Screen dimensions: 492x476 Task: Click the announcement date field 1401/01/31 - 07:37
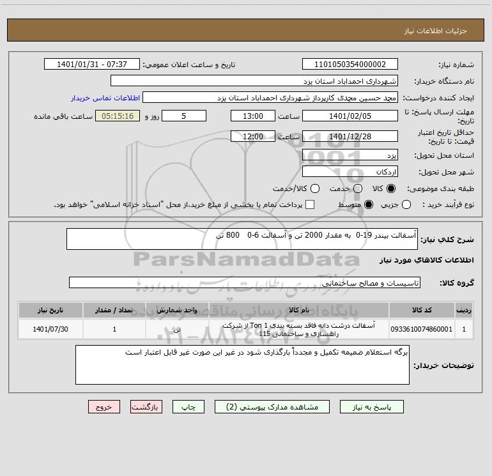(92, 64)
